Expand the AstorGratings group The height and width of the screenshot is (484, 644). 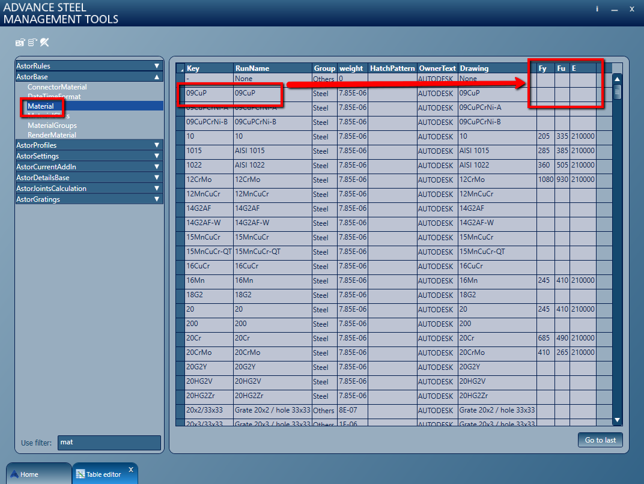(x=89, y=199)
